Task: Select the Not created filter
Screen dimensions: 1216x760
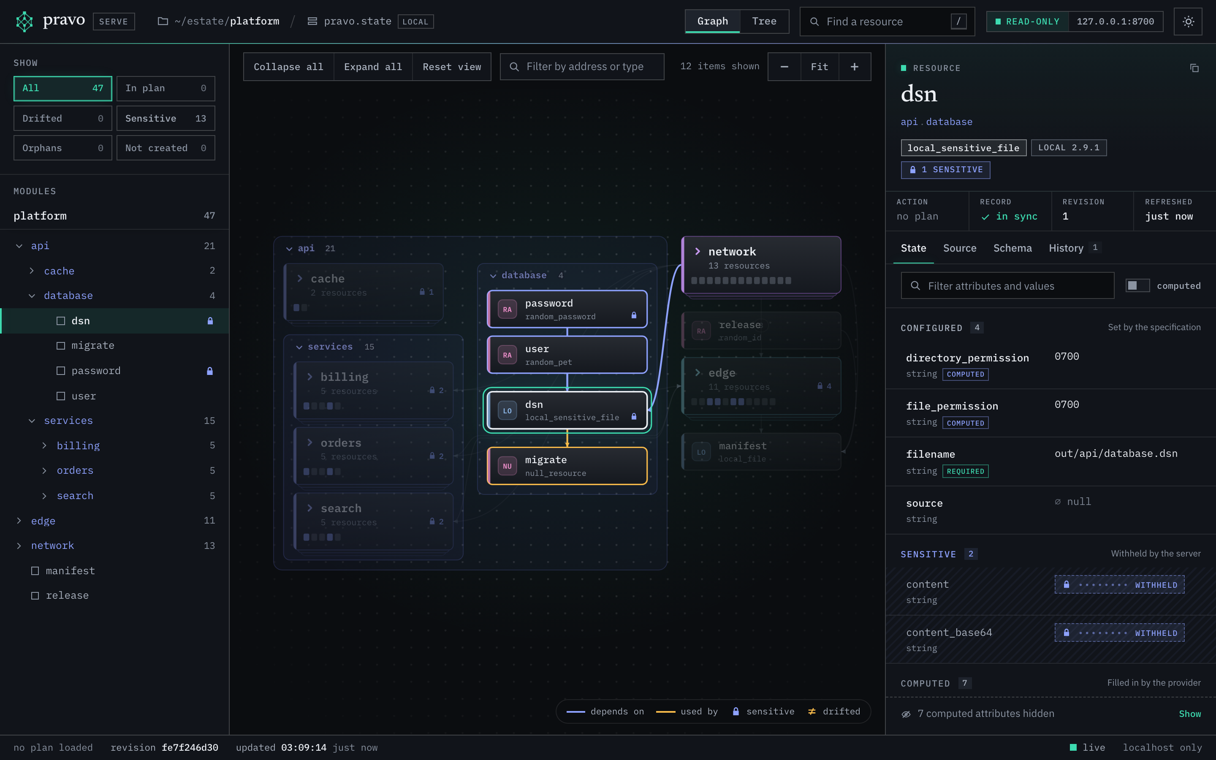Action: [x=166, y=148]
